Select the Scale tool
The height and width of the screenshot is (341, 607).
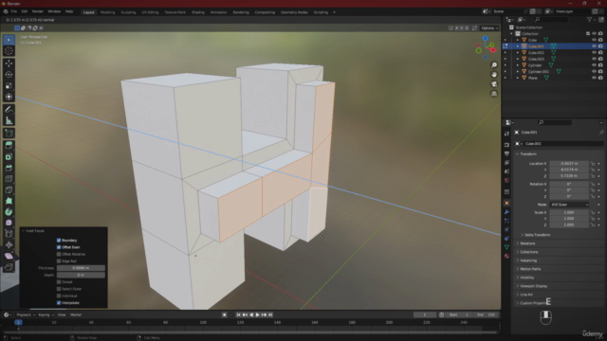click(x=9, y=86)
